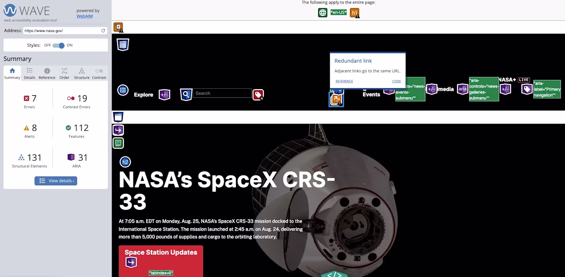Click the green "tabindex=0" label

point(161,273)
